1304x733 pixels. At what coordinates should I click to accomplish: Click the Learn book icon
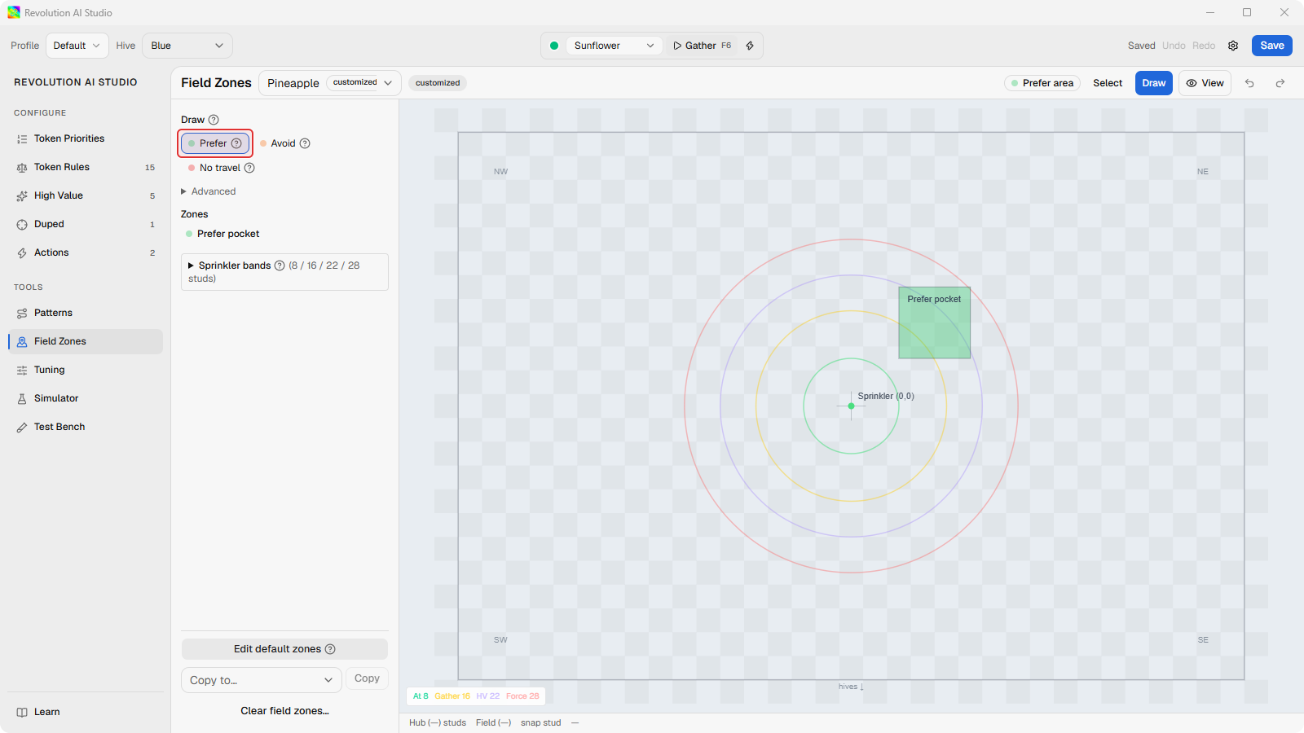[22, 713]
